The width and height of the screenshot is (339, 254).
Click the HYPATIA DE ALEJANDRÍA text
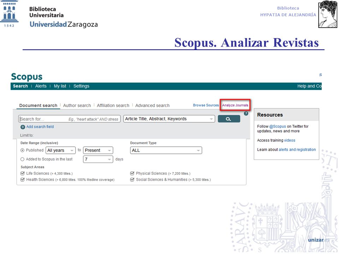pyautogui.click(x=288, y=15)
